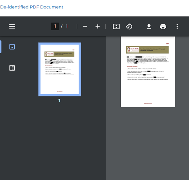The image size is (189, 180).
Task: Click the AETC-NMC banner on the page
Action: tap(147, 49)
